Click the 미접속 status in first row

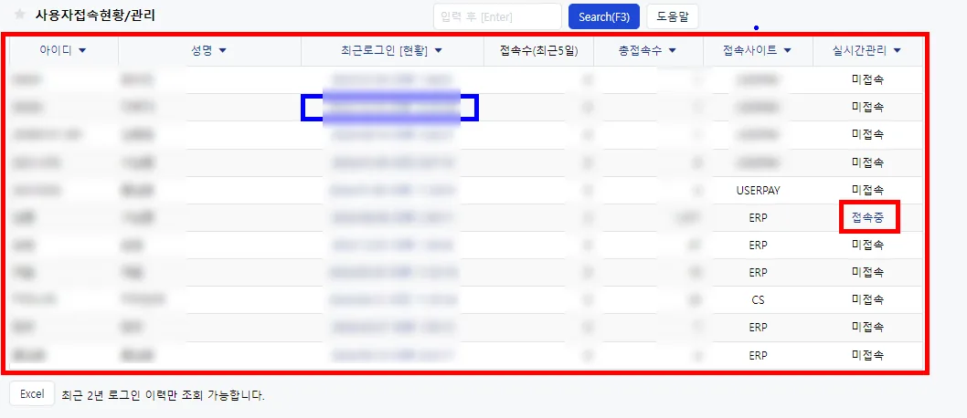click(867, 79)
